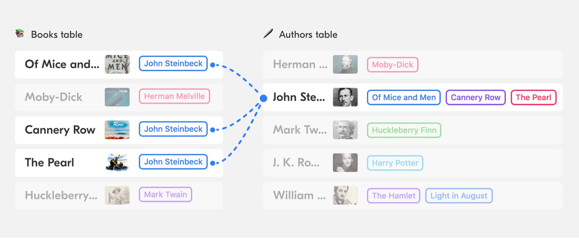The width and height of the screenshot is (579, 238).
Task: Click the stacked books icon beside Books table
Action: point(20,34)
